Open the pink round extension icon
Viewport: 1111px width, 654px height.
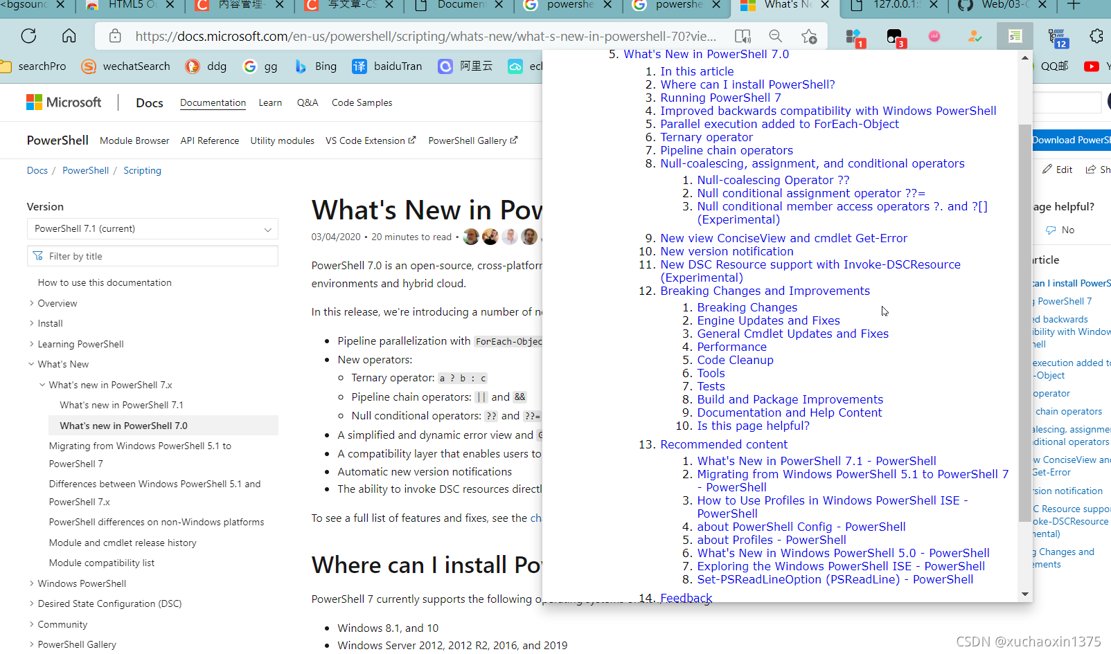pos(934,36)
